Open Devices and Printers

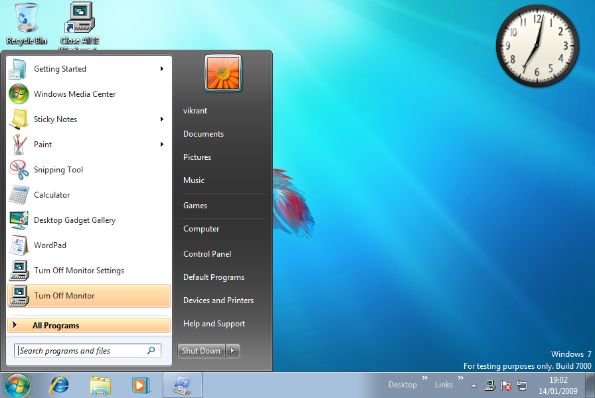218,300
